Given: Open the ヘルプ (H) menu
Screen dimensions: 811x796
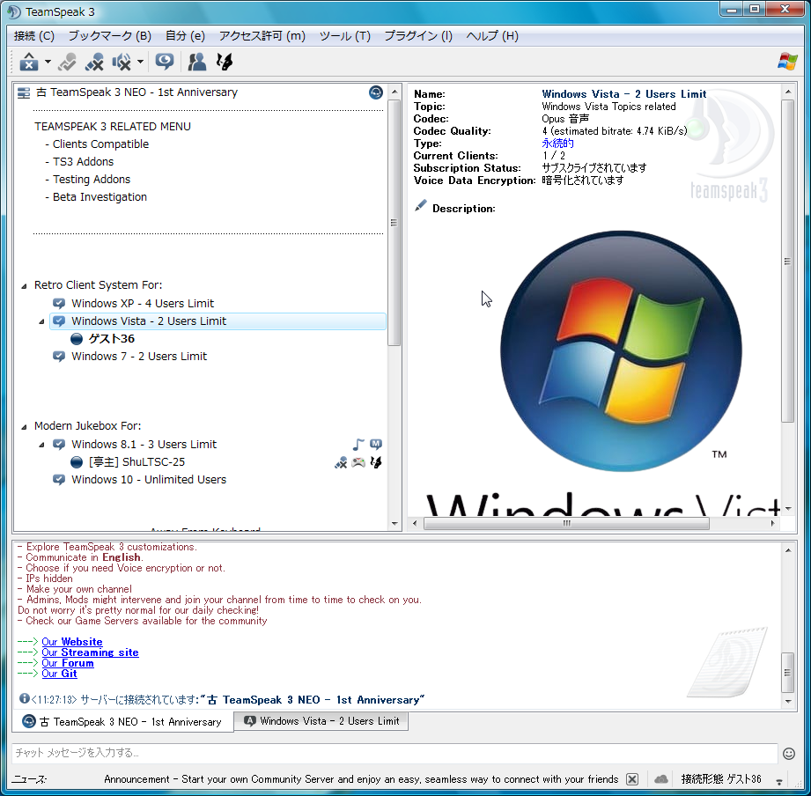Looking at the screenshot, I should [x=492, y=36].
